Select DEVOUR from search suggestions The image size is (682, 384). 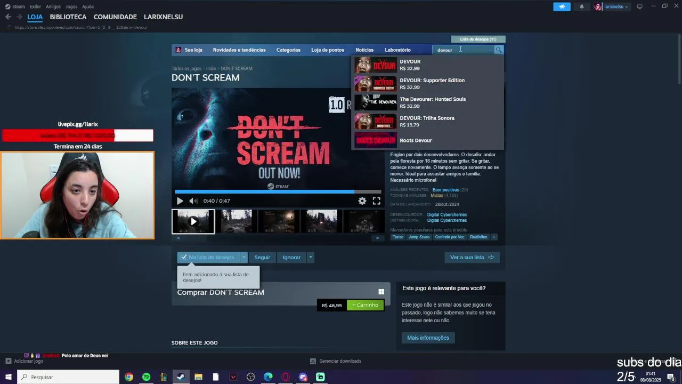[427, 65]
